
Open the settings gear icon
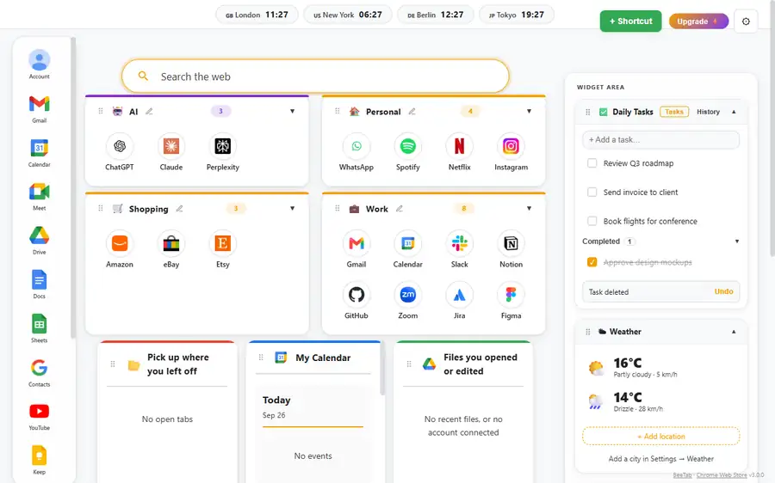click(x=746, y=21)
